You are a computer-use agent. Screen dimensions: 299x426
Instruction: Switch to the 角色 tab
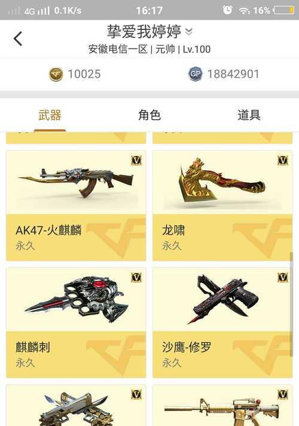(149, 115)
